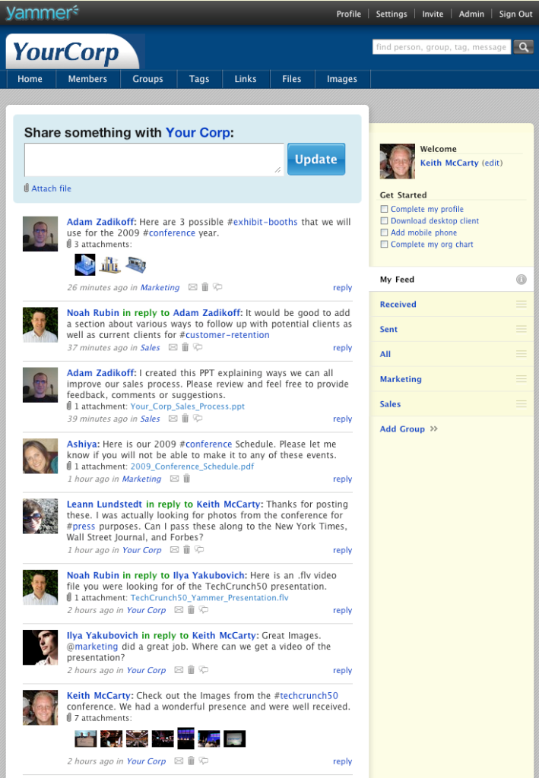
Task: Click the My Feed info icon
Action: (521, 280)
